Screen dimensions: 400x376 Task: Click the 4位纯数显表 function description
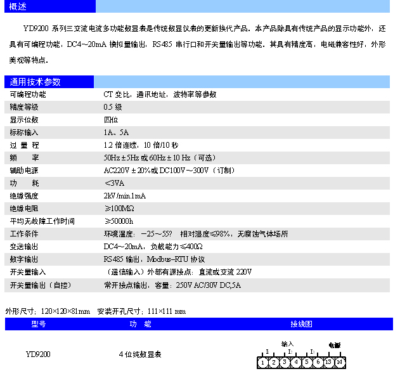[140, 354]
